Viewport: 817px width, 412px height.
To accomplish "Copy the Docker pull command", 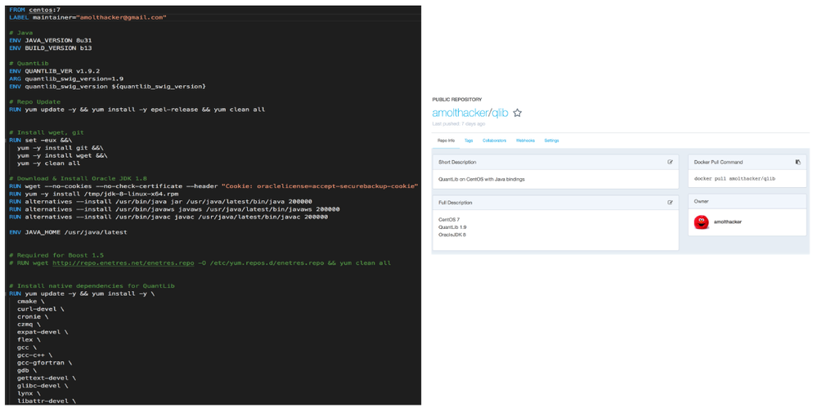I will tap(797, 162).
